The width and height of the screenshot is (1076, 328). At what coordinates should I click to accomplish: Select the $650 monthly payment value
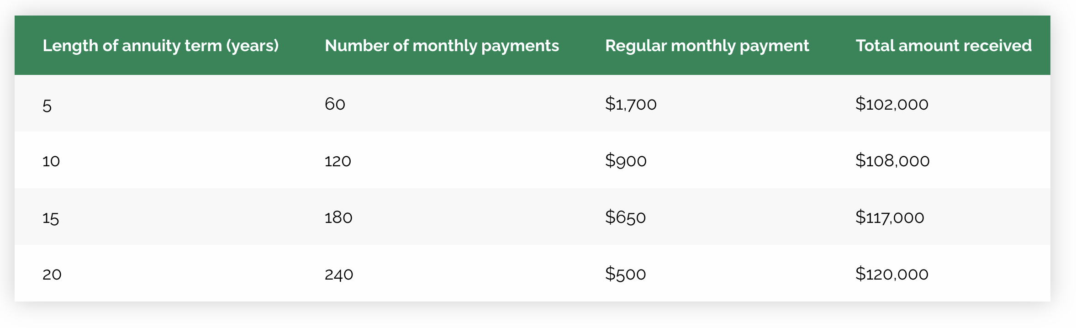[625, 217]
